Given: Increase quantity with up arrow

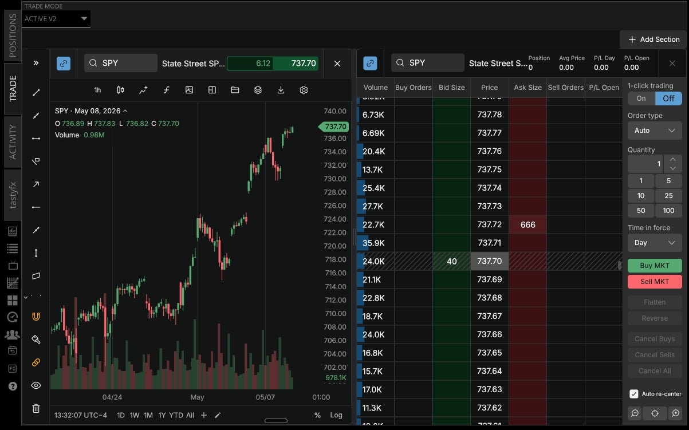Looking at the screenshot, I should pos(673,160).
